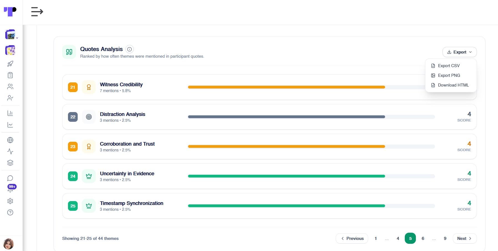
Task: Go to the Next page
Action: (x=465, y=239)
